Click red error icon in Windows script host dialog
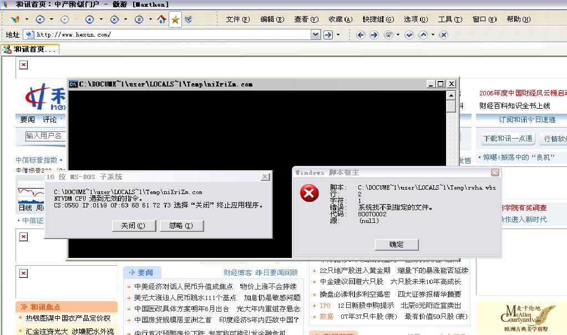The height and width of the screenshot is (335, 567). tap(309, 193)
